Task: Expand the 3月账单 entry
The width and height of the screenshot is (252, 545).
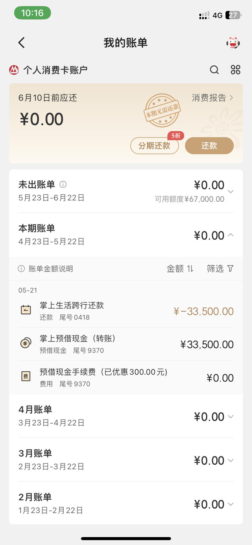Action: pyautogui.click(x=126, y=460)
